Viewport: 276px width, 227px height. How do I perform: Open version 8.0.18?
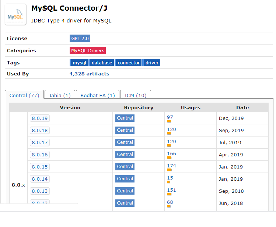click(40, 130)
